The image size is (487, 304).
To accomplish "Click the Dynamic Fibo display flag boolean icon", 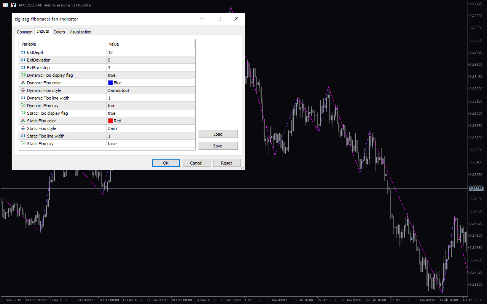I will [23, 75].
